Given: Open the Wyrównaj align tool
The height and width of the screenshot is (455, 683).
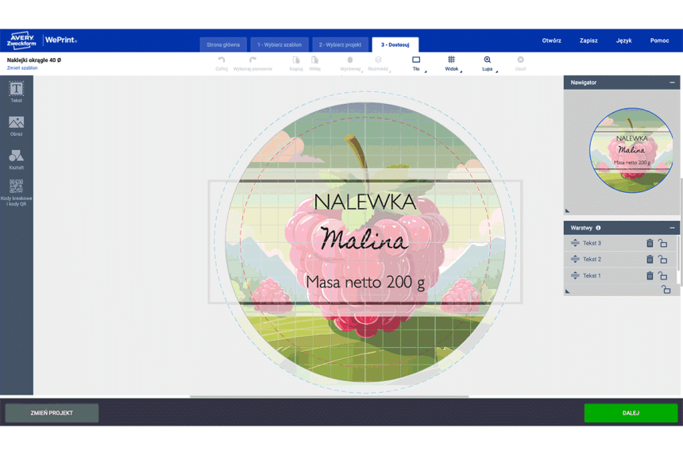Looking at the screenshot, I should 350,64.
